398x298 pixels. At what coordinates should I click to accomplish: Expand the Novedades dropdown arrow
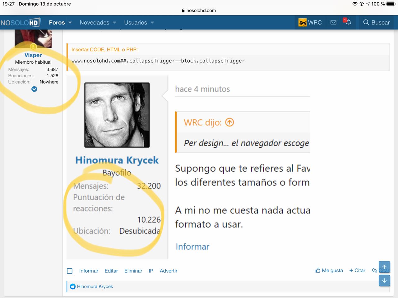pyautogui.click(x=115, y=23)
